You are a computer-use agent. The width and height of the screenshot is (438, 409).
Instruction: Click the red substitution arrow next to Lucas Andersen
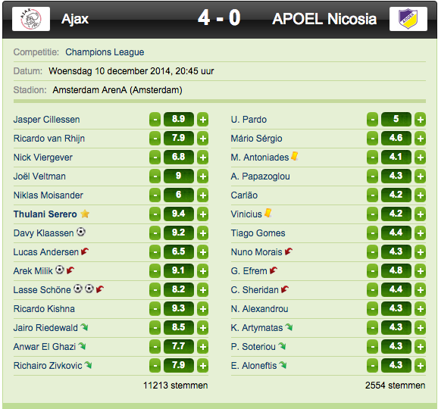[85, 251]
